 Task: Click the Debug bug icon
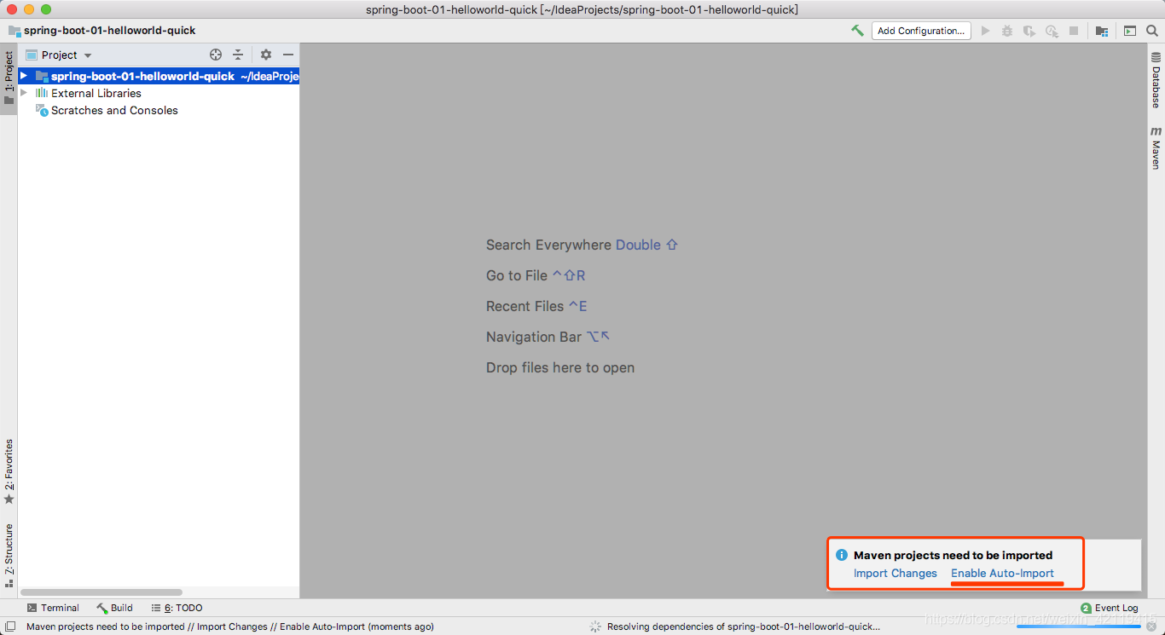[x=1007, y=31]
